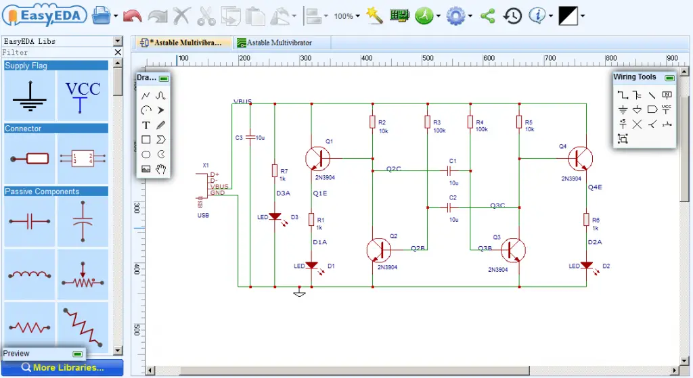The width and height of the screenshot is (693, 378).
Task: Collapse the Preview panel
Action: pyautogui.click(x=77, y=354)
